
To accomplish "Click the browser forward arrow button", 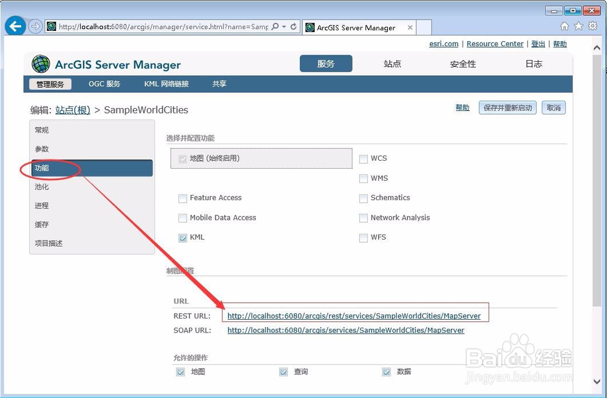I will click(x=35, y=26).
